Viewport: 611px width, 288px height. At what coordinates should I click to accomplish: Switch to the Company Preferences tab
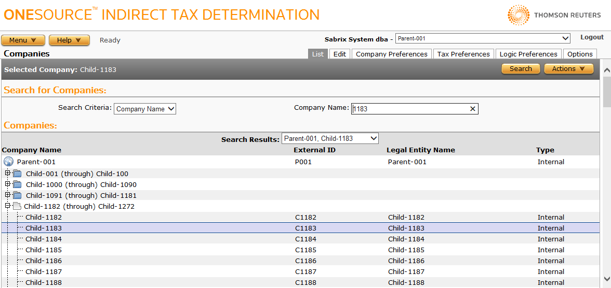391,54
